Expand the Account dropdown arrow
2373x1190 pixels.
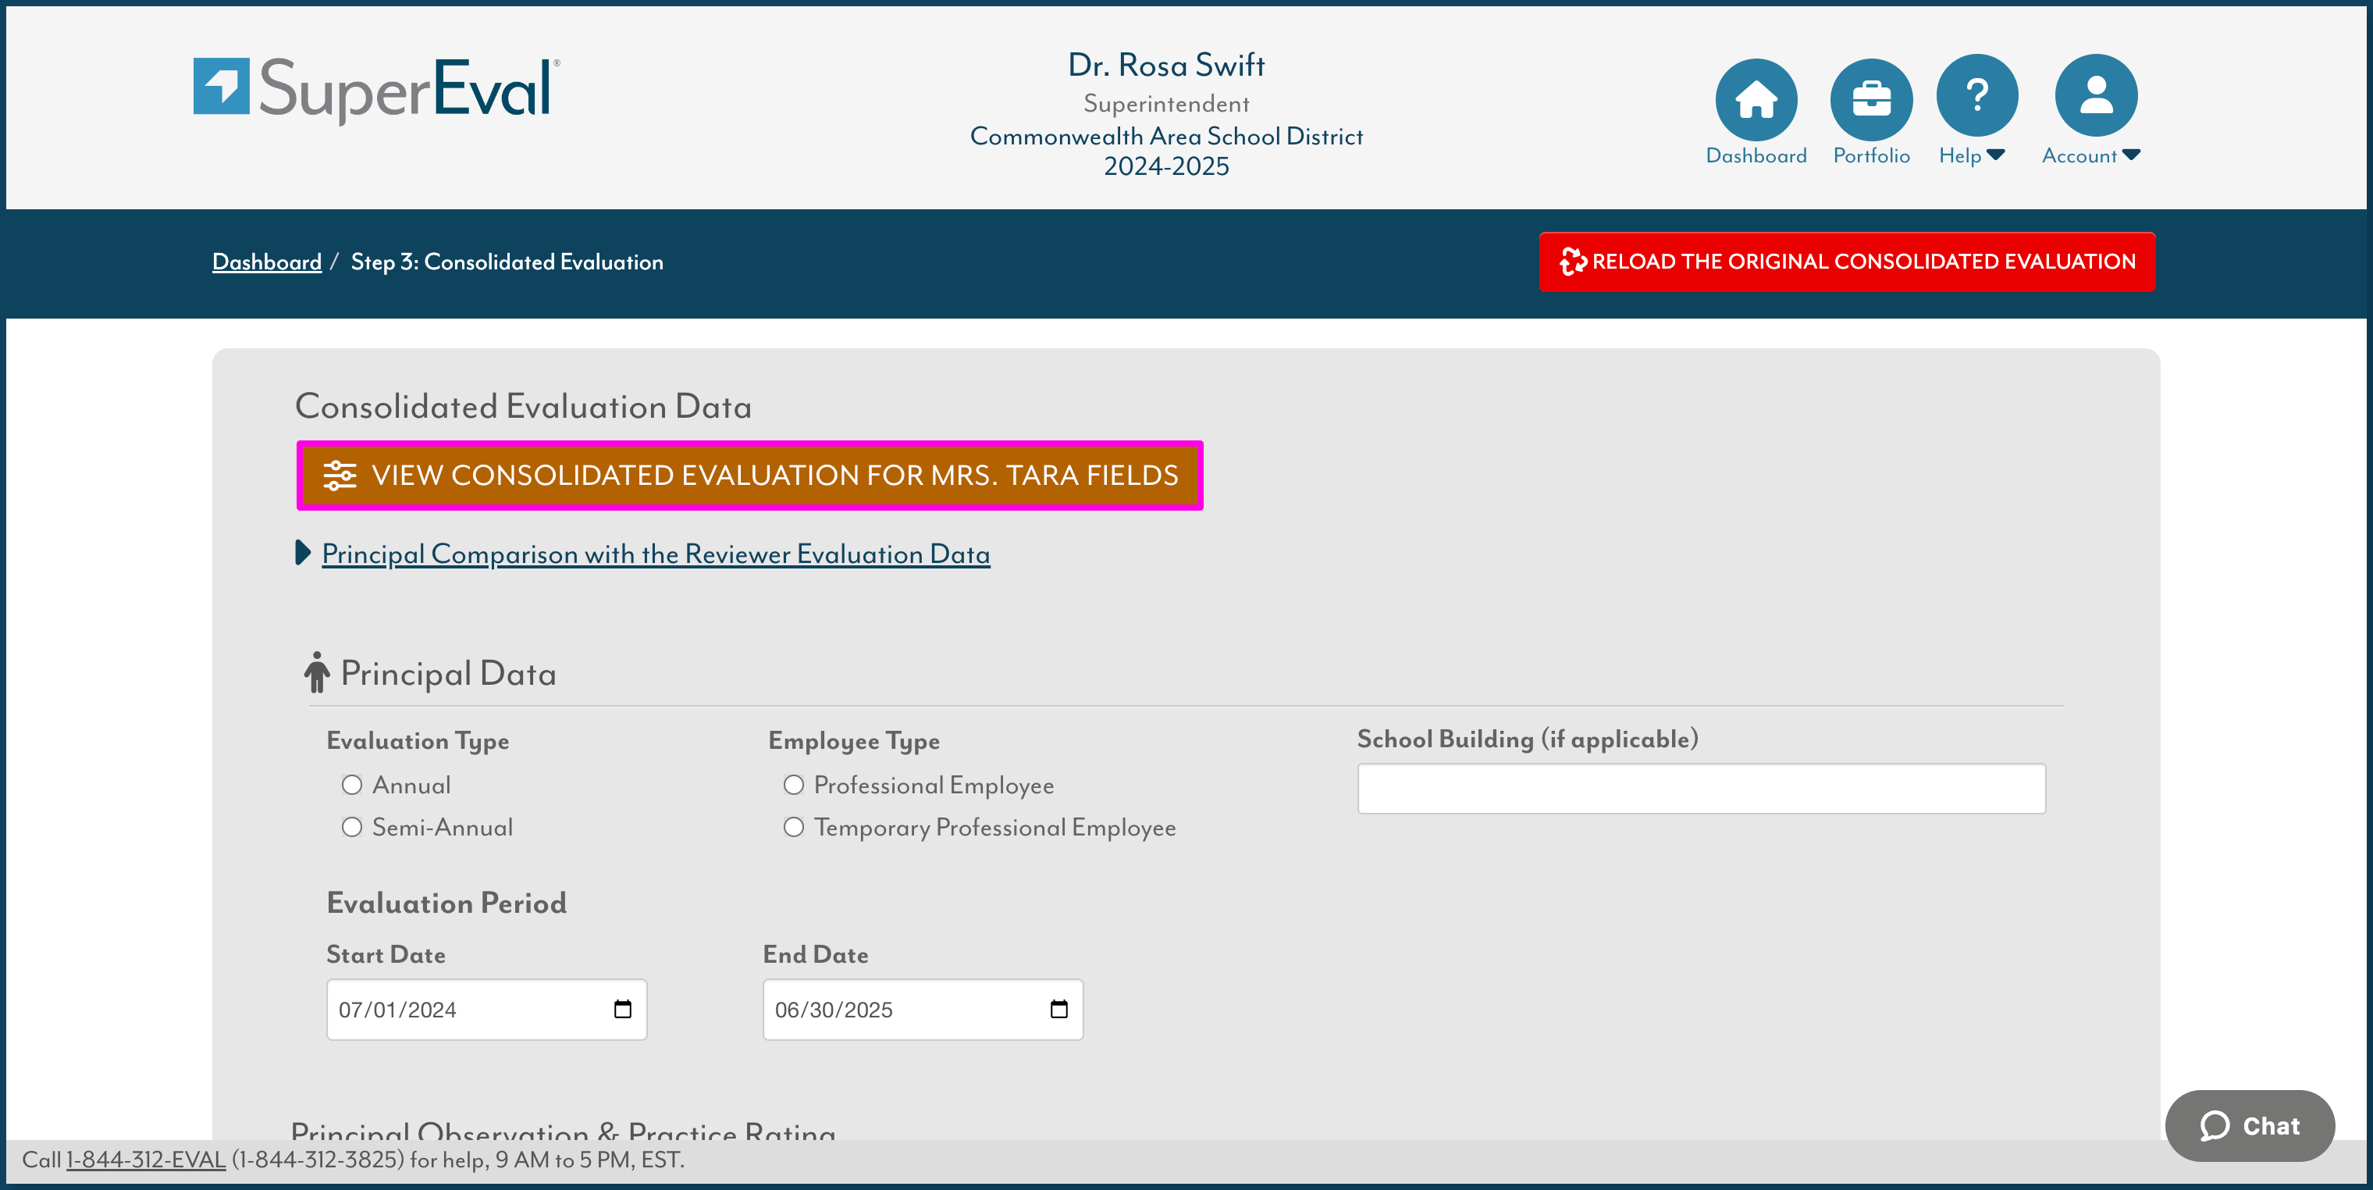point(2131,155)
